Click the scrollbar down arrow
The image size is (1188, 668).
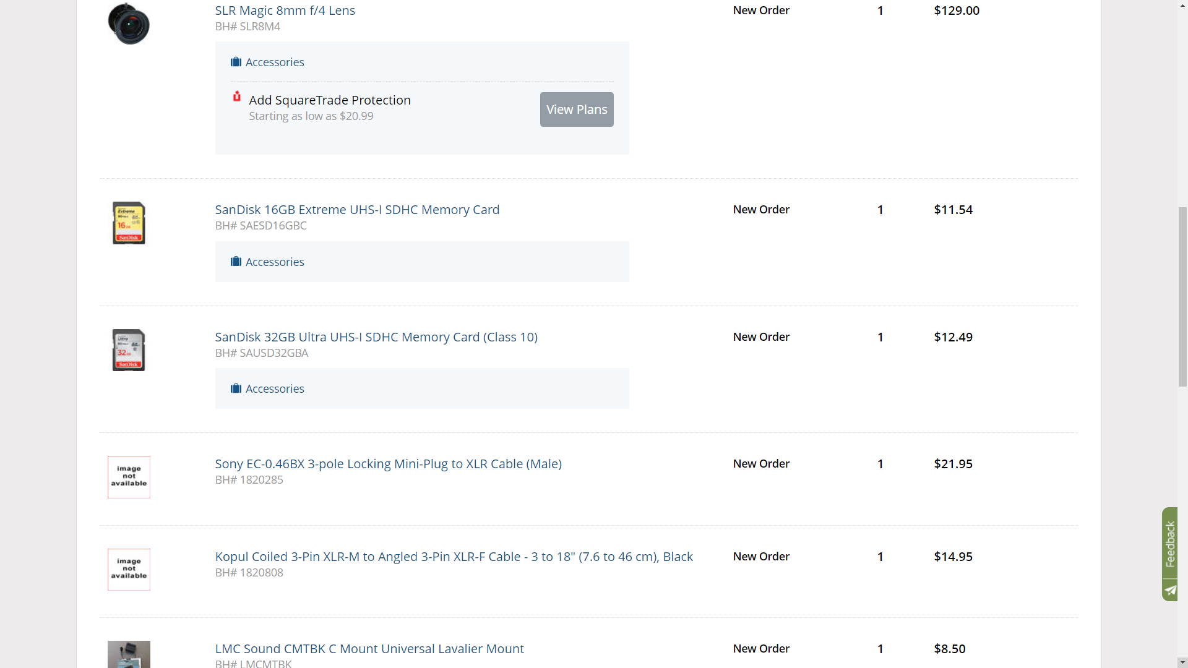pyautogui.click(x=1182, y=662)
